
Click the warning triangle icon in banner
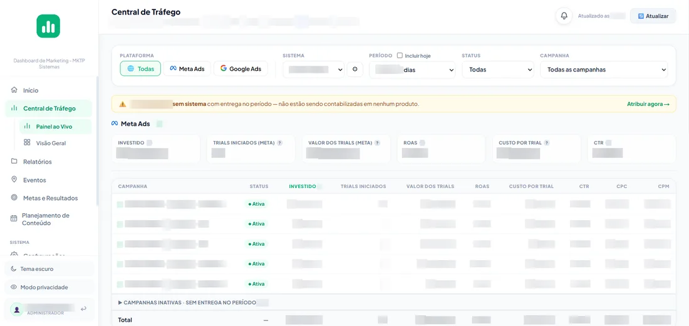pos(123,104)
